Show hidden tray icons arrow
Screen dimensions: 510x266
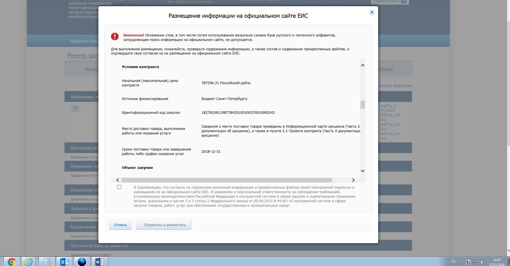coord(461,262)
